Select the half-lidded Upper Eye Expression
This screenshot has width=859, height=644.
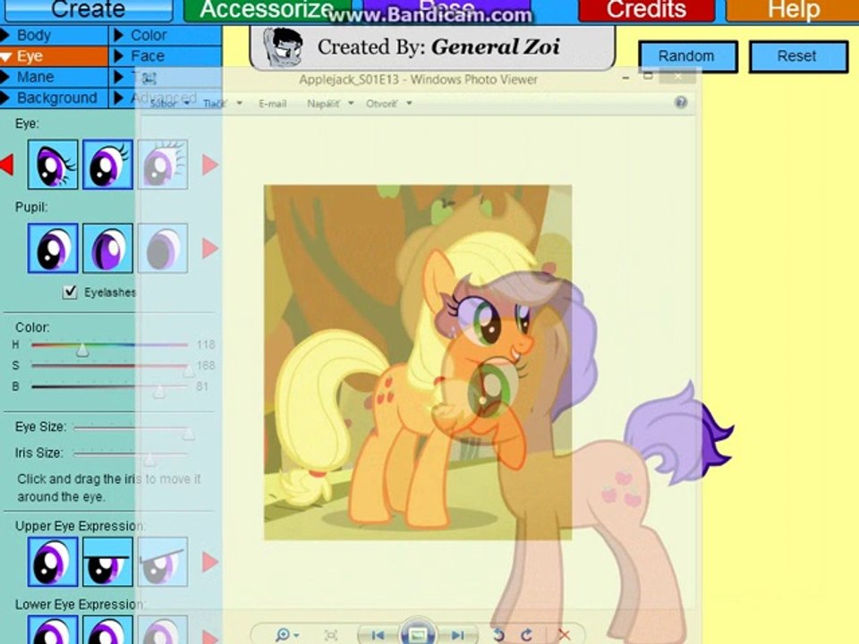pyautogui.click(x=107, y=562)
